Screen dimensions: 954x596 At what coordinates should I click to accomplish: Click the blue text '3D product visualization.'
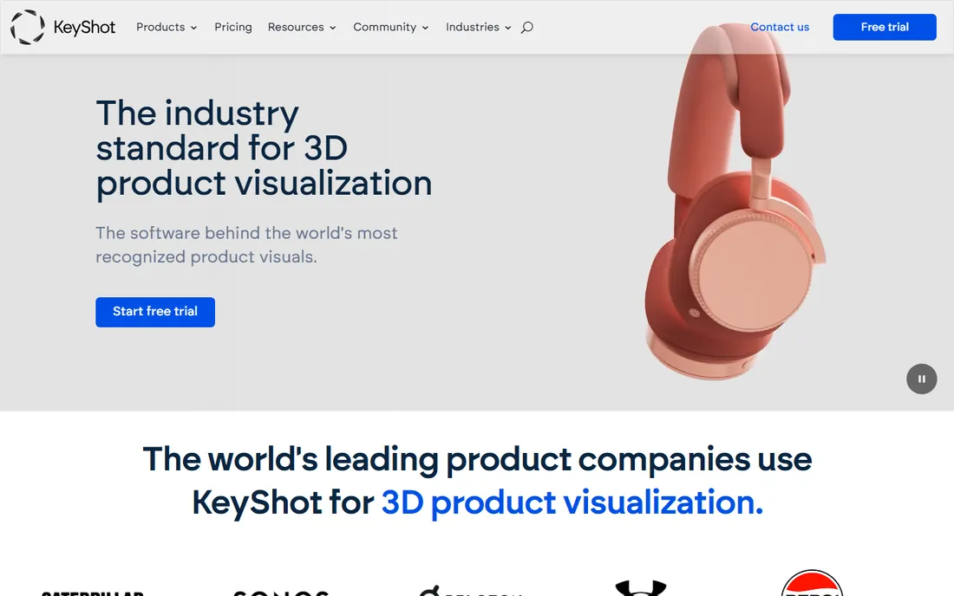[x=572, y=502]
